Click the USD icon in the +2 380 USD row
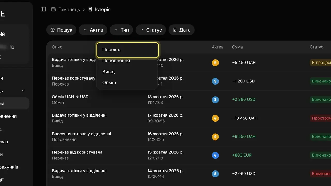The width and height of the screenshot is (331, 186). pyautogui.click(x=215, y=99)
